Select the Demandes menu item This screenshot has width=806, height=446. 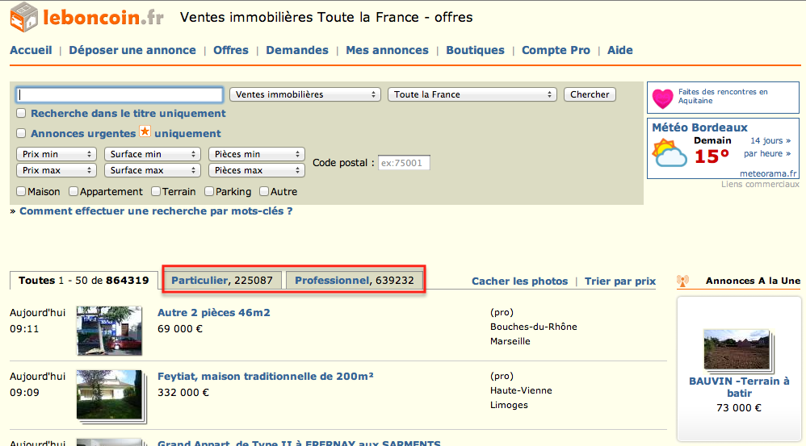click(x=297, y=50)
